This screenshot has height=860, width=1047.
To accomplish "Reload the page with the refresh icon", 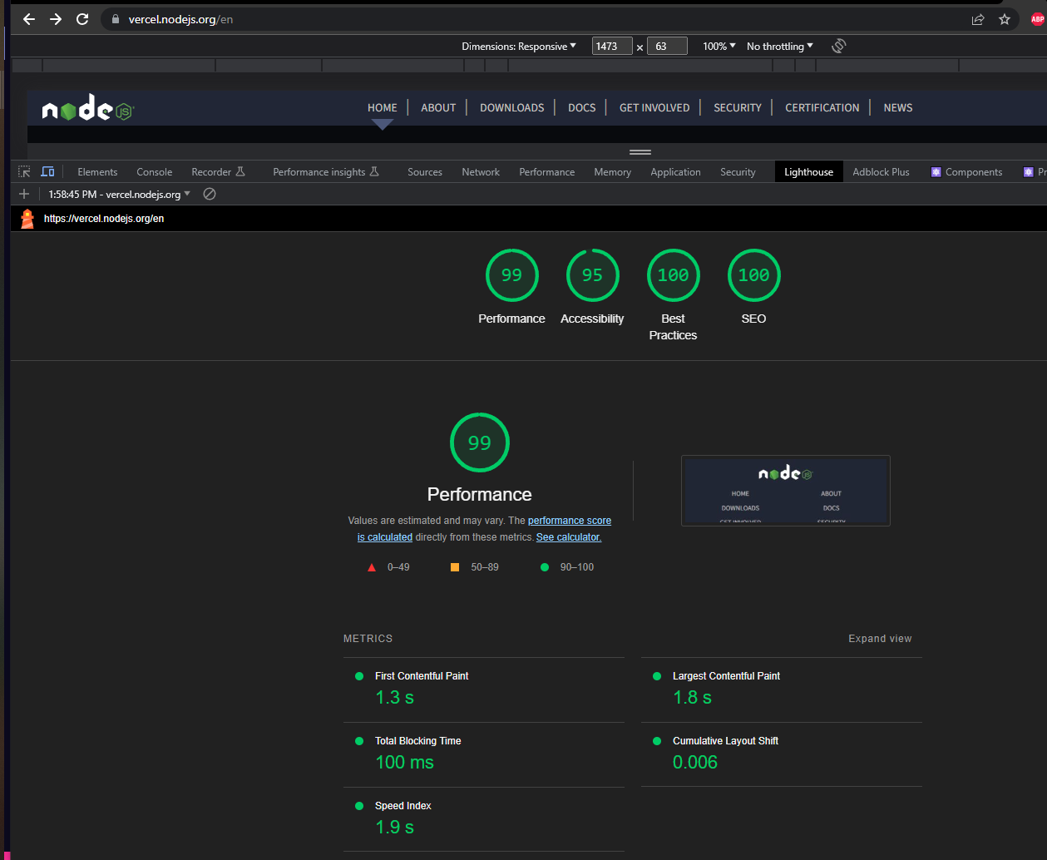I will (81, 18).
